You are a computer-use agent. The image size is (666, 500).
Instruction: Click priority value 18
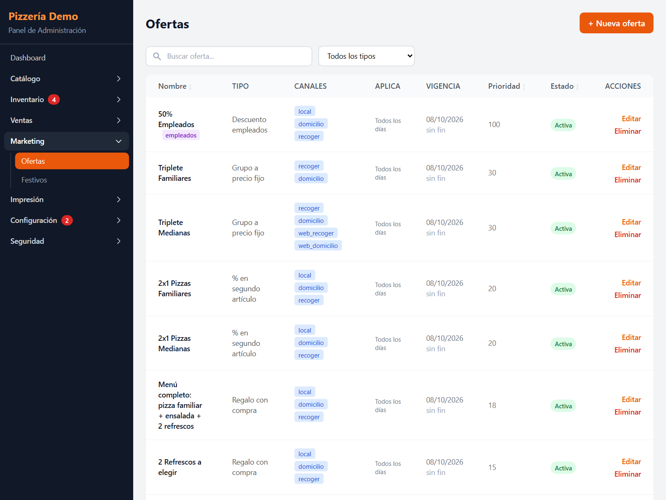click(492, 405)
